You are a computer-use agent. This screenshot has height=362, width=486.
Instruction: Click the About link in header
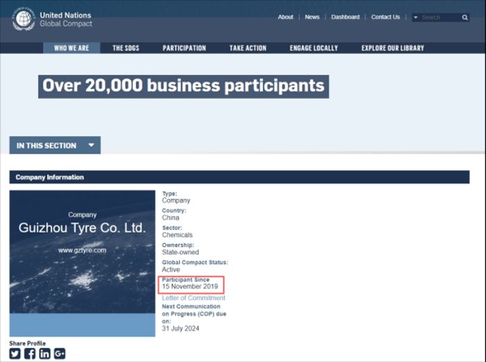(285, 17)
